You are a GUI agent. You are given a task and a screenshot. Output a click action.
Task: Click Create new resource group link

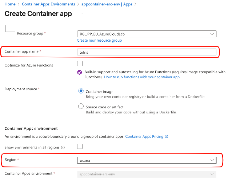pos(99,41)
